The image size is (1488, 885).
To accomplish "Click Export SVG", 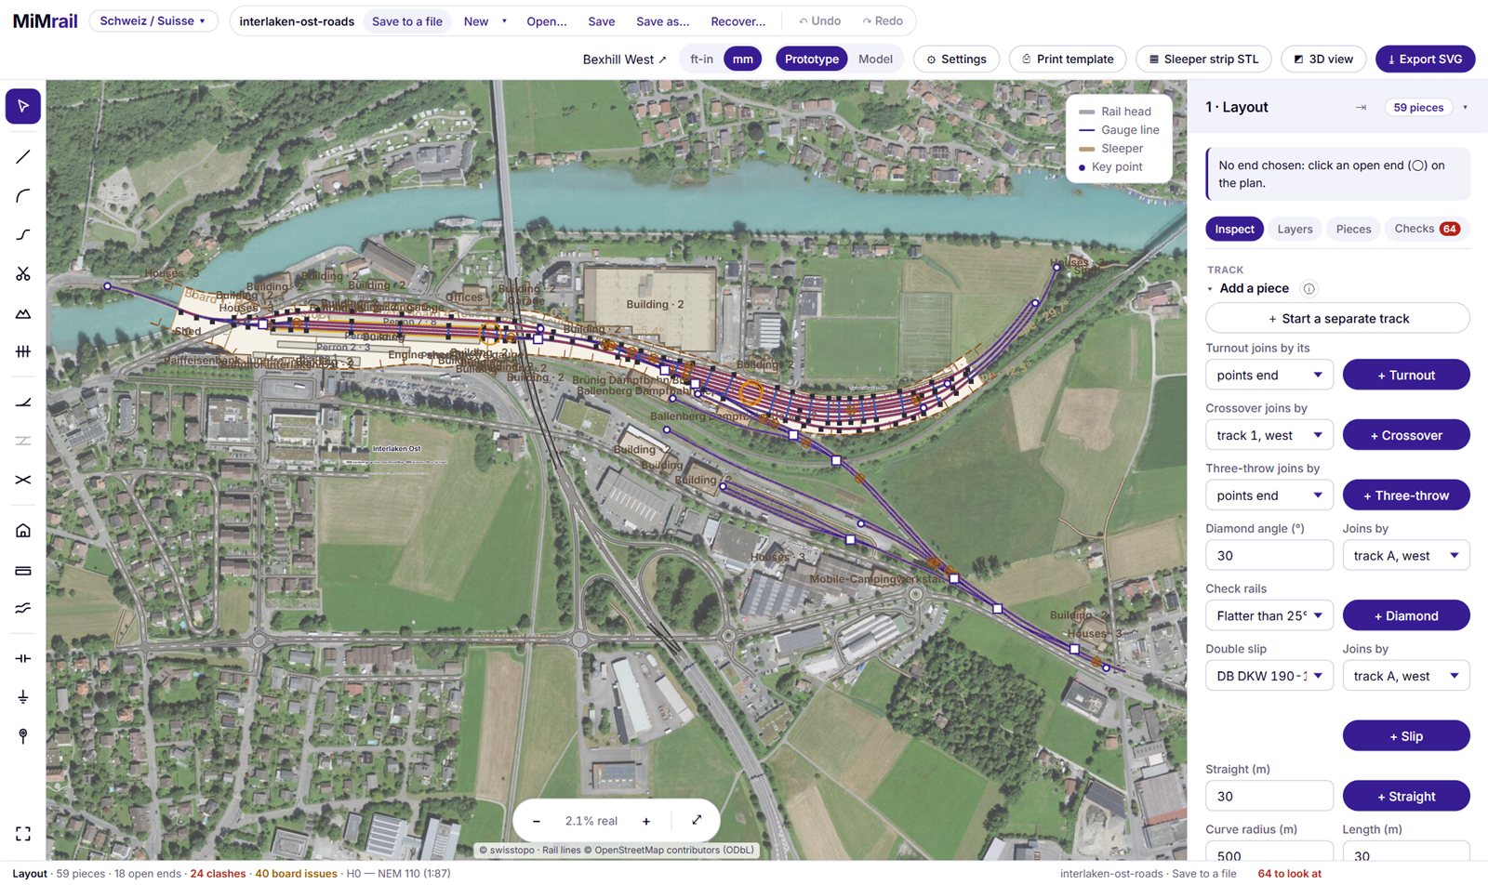I will (x=1425, y=59).
